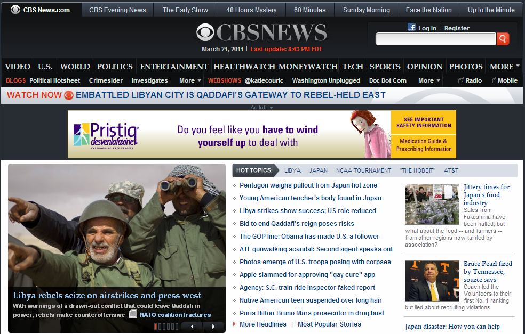Go to the PHOTOS section
The height and width of the screenshot is (334, 525).
466,67
